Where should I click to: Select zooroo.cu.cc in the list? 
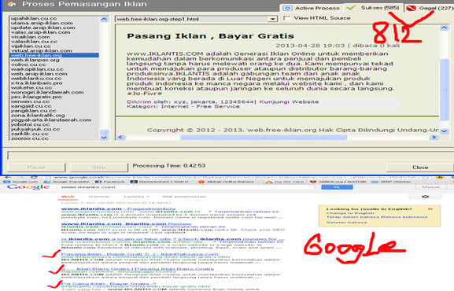[x=30, y=138]
